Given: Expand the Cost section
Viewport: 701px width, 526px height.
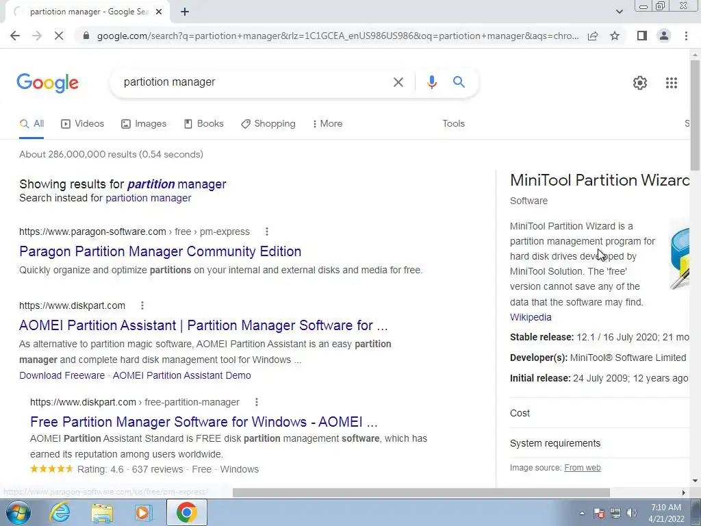Looking at the screenshot, I should click(600, 413).
